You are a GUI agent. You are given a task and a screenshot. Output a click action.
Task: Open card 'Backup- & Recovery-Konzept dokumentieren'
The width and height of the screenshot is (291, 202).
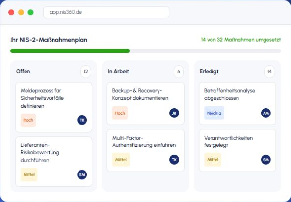[146, 104]
